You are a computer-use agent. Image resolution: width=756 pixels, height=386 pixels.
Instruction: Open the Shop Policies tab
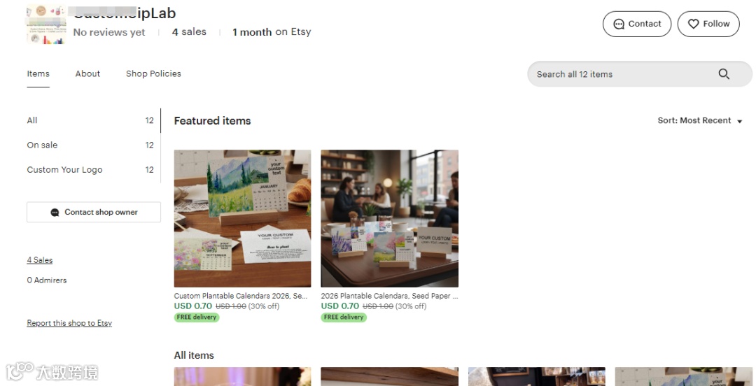click(153, 73)
